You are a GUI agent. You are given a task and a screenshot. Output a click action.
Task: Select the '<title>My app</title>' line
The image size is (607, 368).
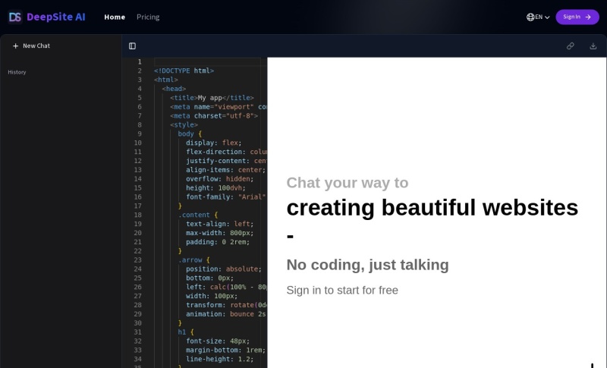(212, 98)
